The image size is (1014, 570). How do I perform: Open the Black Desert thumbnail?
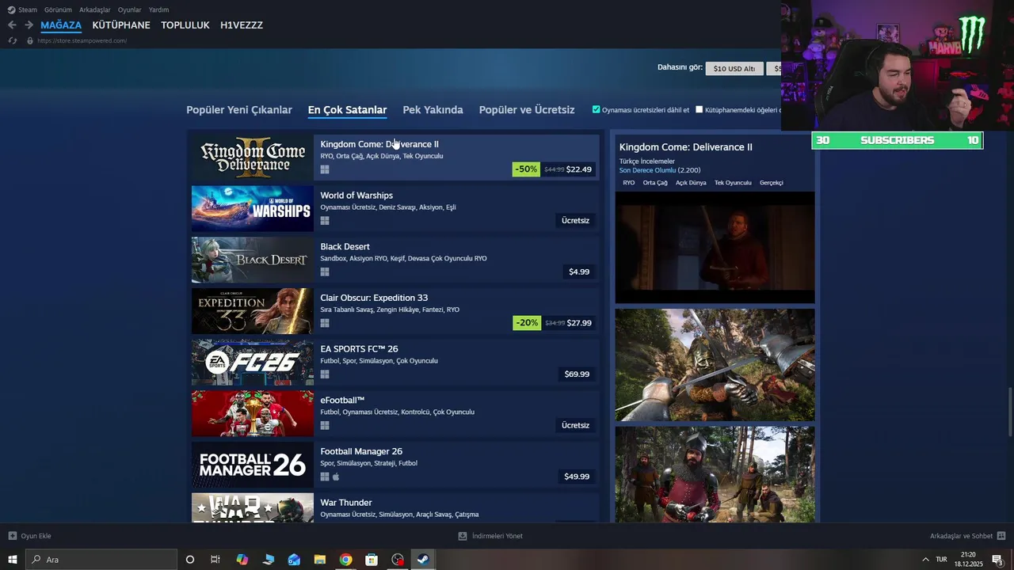(253, 260)
